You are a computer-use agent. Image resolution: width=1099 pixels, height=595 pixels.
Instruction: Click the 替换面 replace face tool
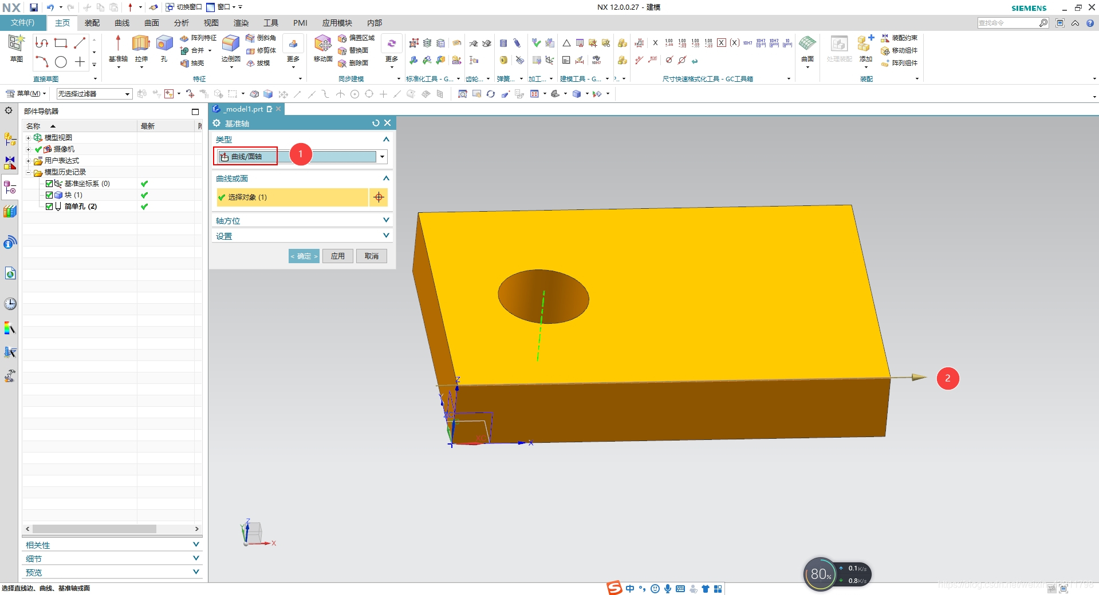pyautogui.click(x=353, y=50)
